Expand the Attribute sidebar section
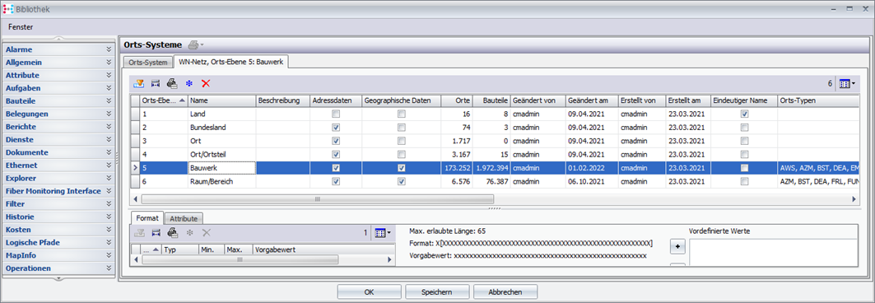Image resolution: width=875 pixels, height=303 pixels. coord(58,75)
